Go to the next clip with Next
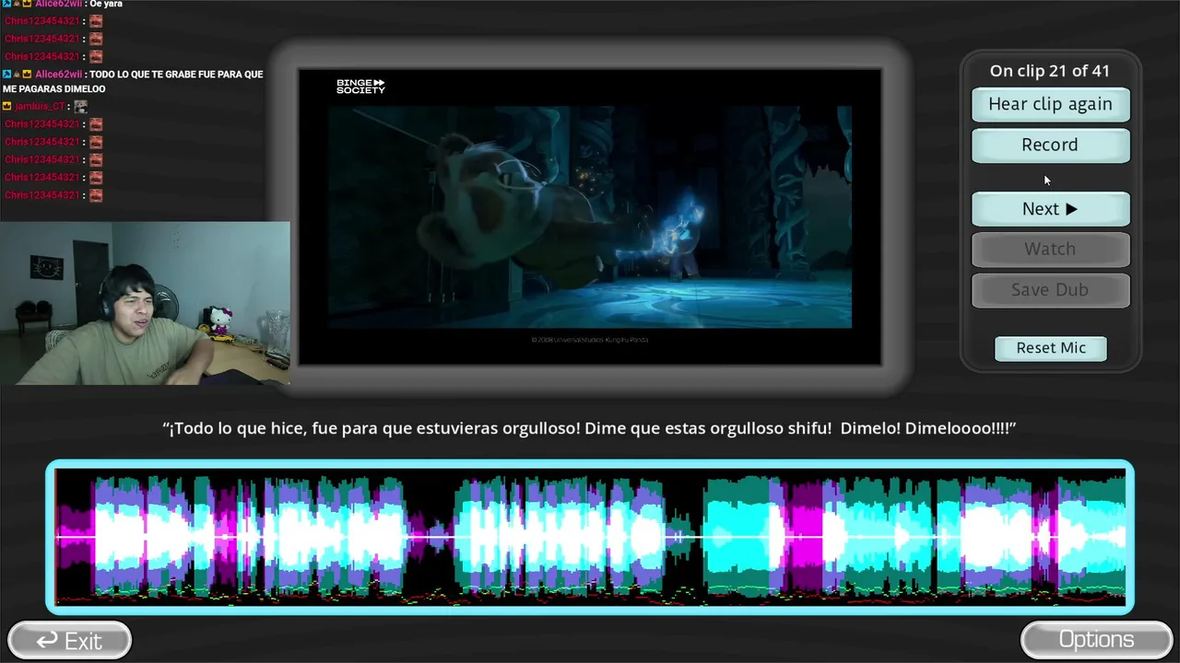 pos(1050,209)
